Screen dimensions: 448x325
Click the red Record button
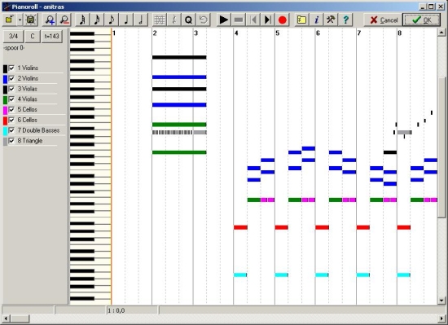tap(283, 20)
